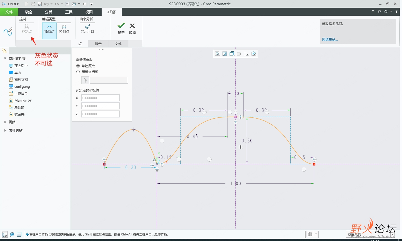
Task: Open the 工作目录 folder item
Action: pyautogui.click(x=18, y=94)
